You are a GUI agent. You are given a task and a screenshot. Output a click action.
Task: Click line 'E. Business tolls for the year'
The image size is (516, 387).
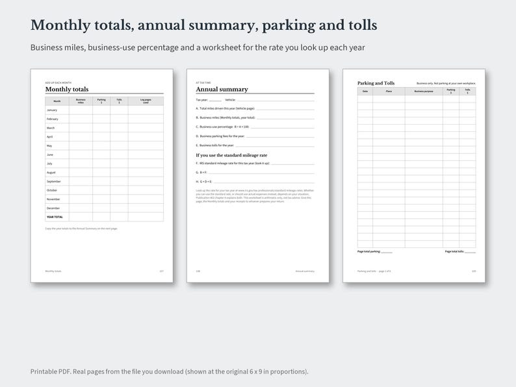click(x=255, y=145)
